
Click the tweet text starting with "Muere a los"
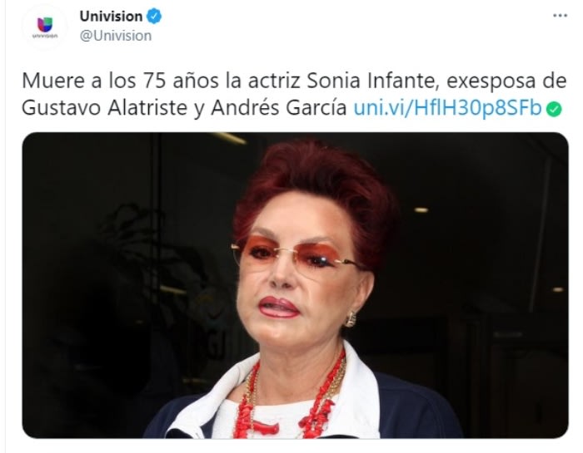(294, 94)
